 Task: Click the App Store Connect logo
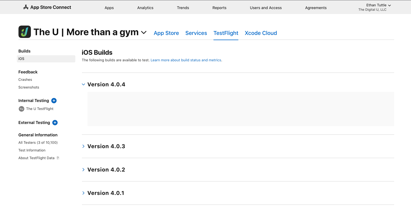coord(47,7)
